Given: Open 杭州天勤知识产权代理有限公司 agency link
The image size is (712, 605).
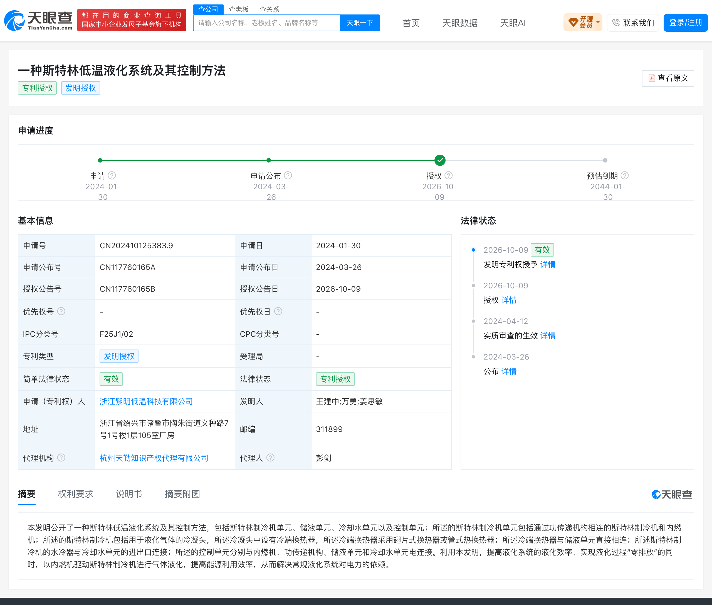Looking at the screenshot, I should pos(154,458).
